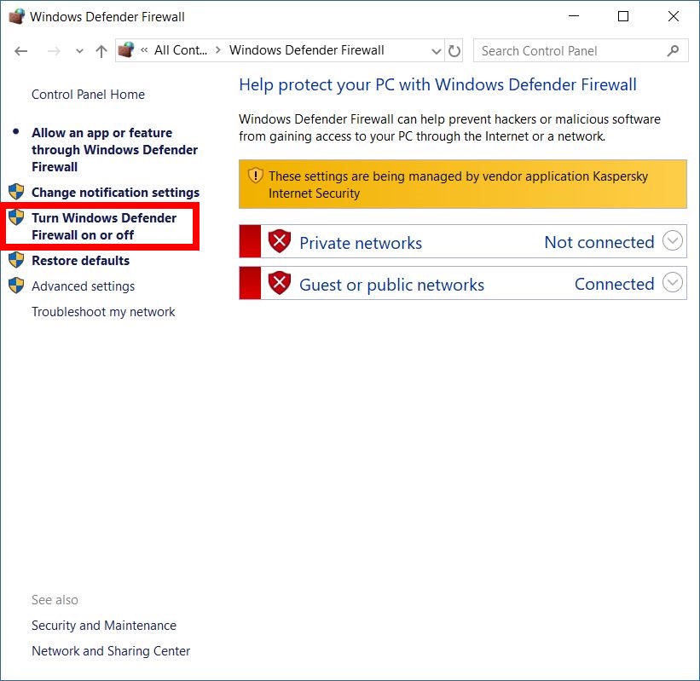
Task: Maximize the Windows Defender Firewall window
Action: [x=623, y=16]
